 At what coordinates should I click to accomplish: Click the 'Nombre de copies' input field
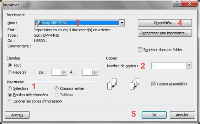tap(169, 66)
